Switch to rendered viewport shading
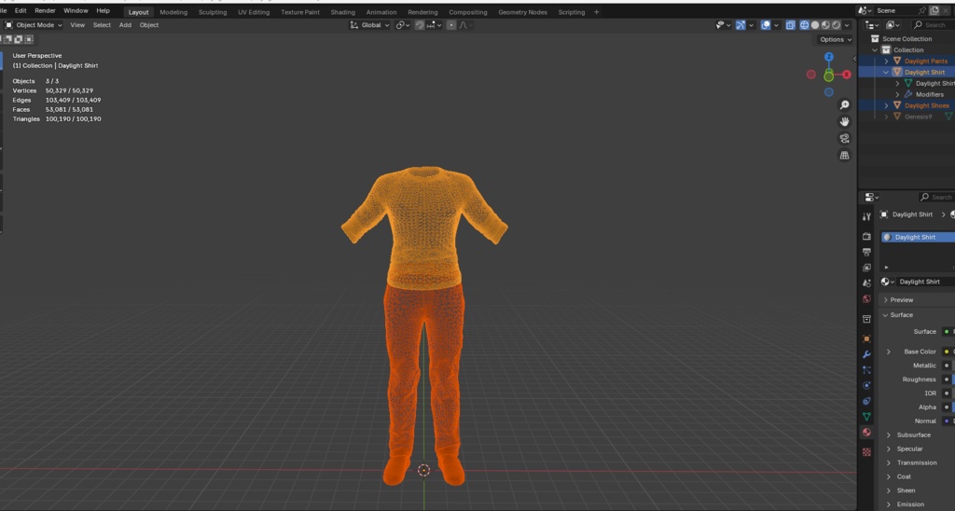The image size is (955, 511). (x=837, y=25)
